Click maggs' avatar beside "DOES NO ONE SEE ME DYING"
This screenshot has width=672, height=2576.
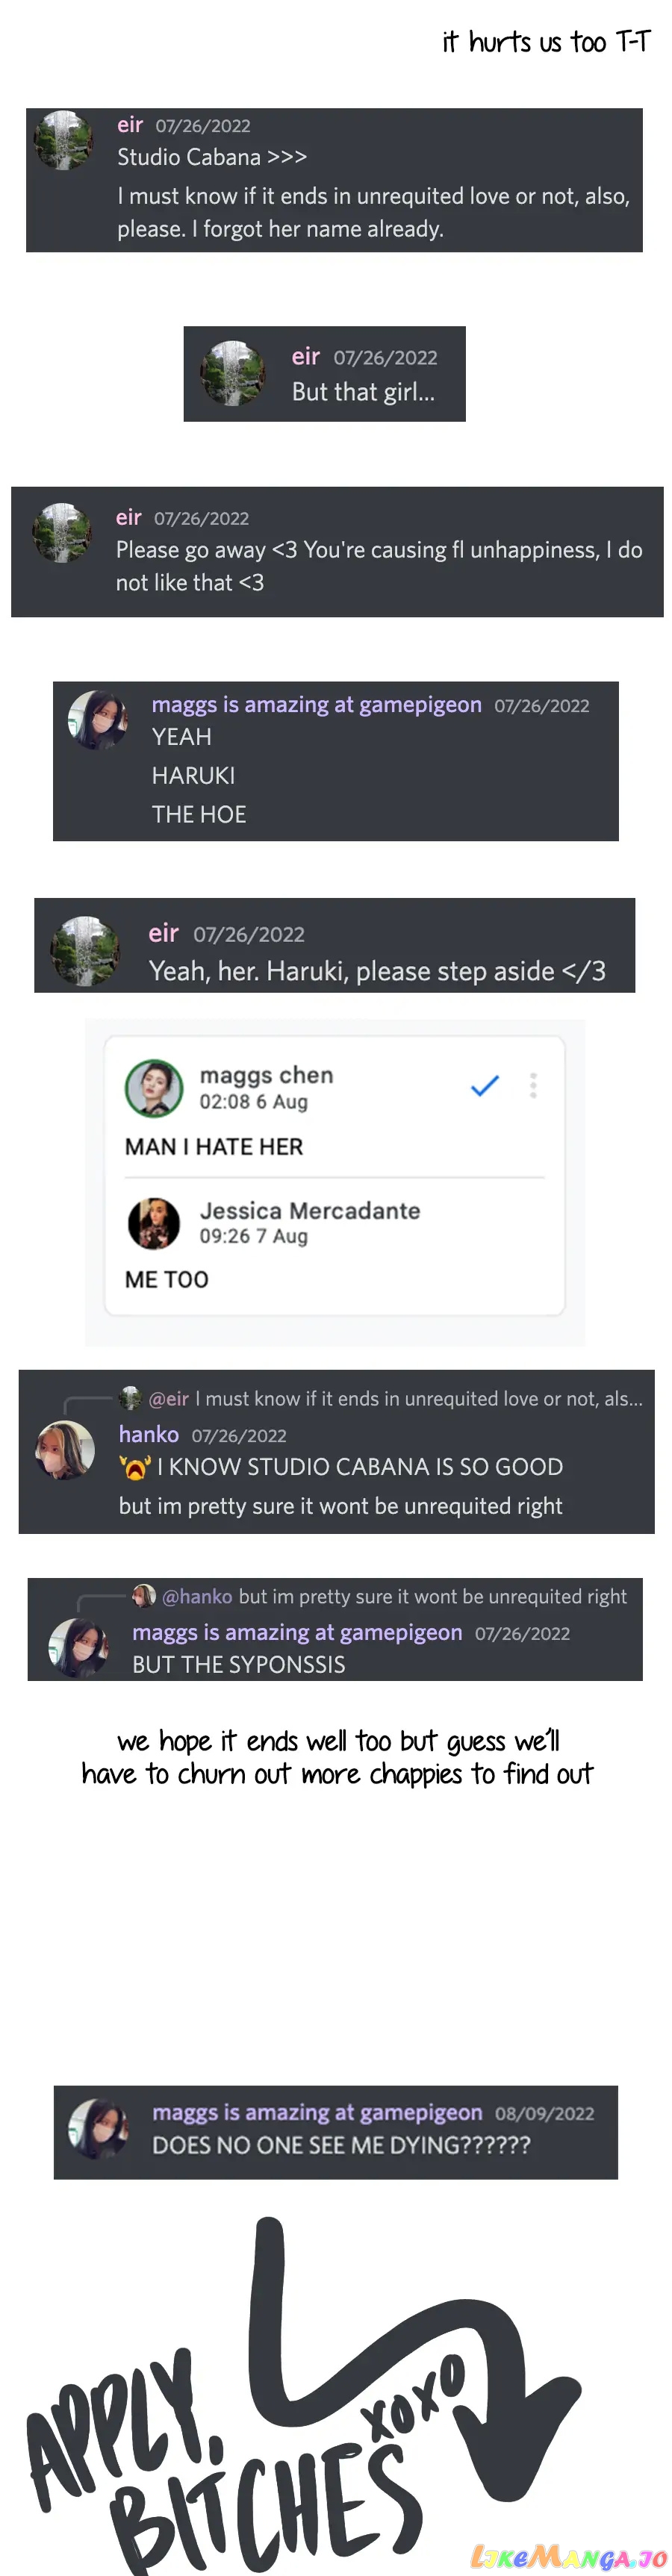click(x=98, y=2128)
